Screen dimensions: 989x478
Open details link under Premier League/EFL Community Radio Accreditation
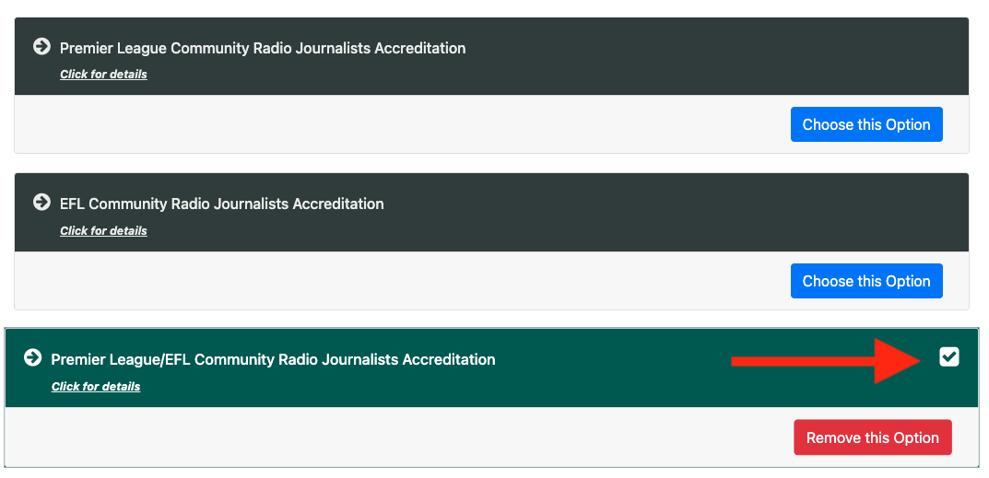coord(96,387)
